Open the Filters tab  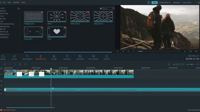tap(54, 57)
